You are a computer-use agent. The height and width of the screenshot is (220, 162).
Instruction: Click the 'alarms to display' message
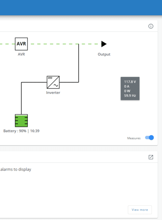click(x=16, y=169)
